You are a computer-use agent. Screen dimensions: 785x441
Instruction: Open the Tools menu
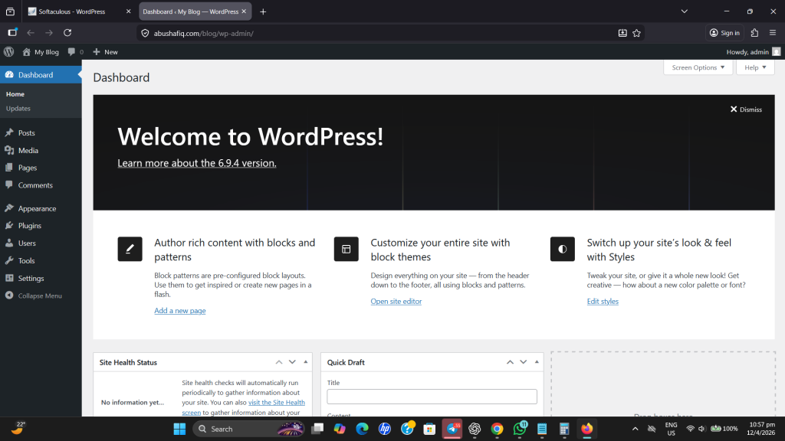tap(41, 261)
